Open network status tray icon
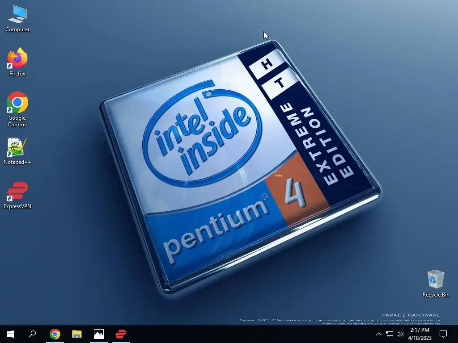 [390, 334]
